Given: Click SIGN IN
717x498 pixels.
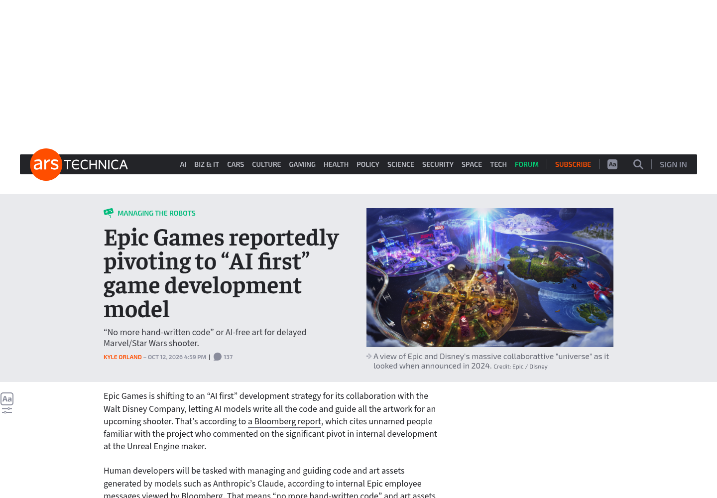Looking at the screenshot, I should 673,164.
